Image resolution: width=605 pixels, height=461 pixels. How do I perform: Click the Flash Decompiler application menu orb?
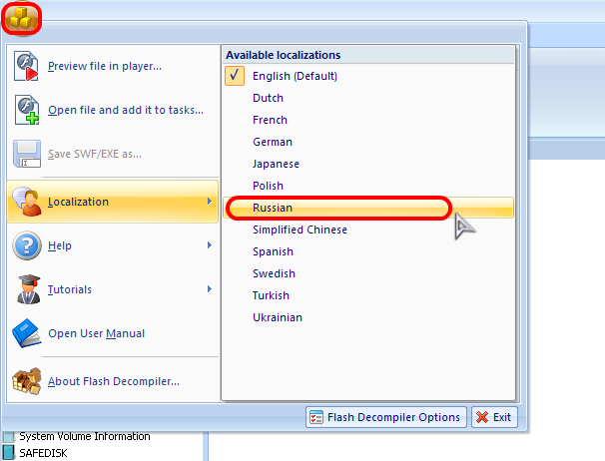[22, 18]
